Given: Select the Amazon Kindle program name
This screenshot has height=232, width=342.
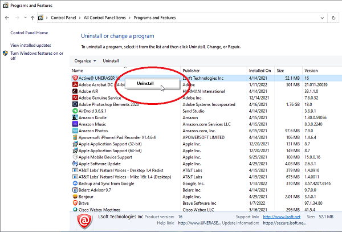Looking at the screenshot, I should (92, 117).
